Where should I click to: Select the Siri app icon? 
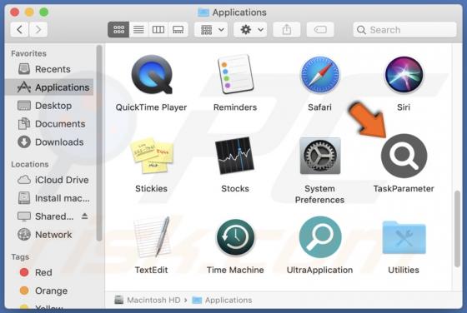point(404,75)
